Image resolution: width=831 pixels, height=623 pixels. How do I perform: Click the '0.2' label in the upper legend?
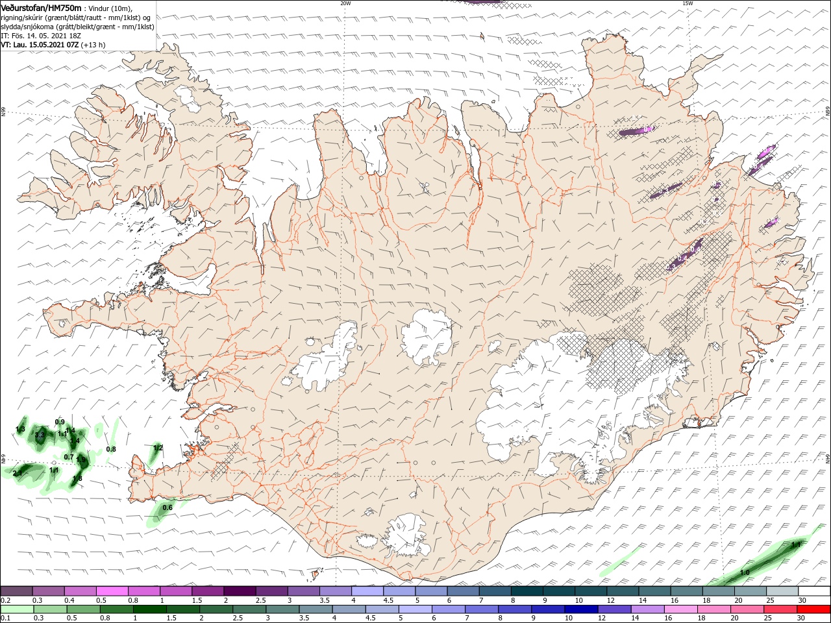click(x=5, y=600)
